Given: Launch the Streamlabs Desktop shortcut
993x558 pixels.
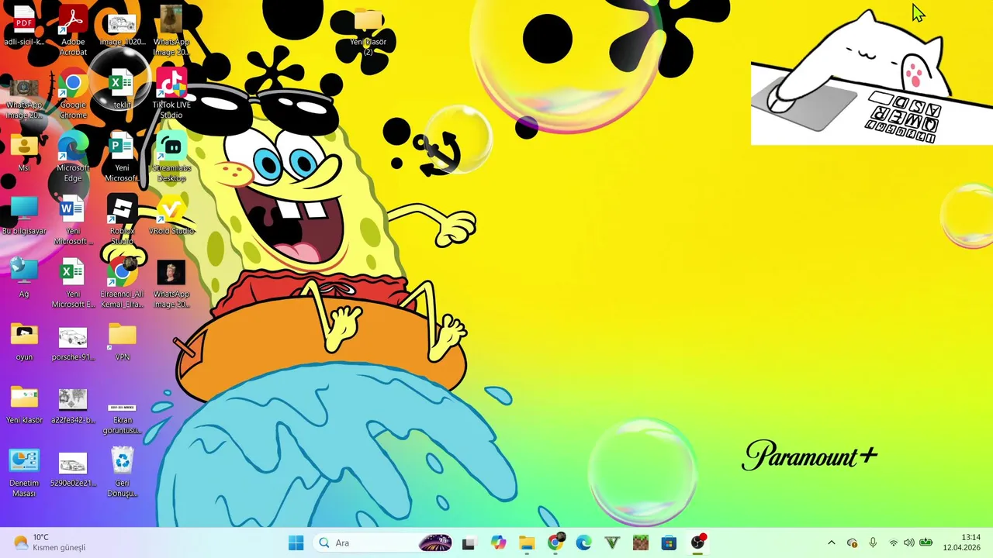Looking at the screenshot, I should 171,157.
